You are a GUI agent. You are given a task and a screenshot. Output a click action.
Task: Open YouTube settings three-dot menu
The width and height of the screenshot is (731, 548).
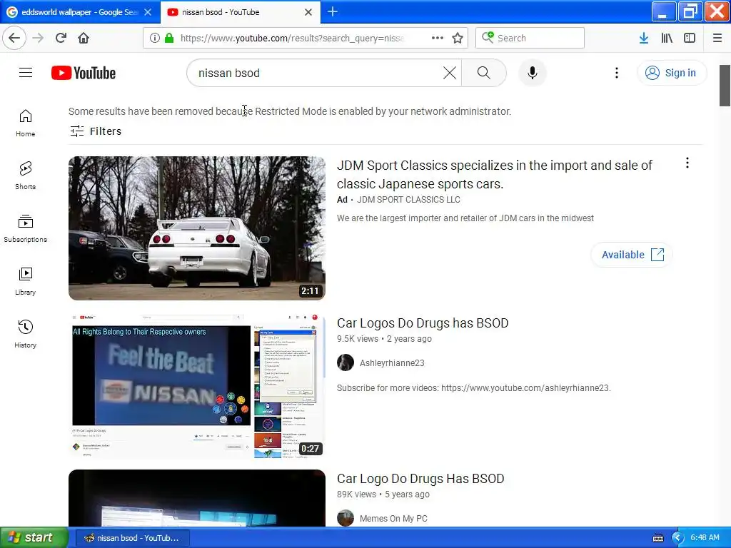tap(617, 73)
